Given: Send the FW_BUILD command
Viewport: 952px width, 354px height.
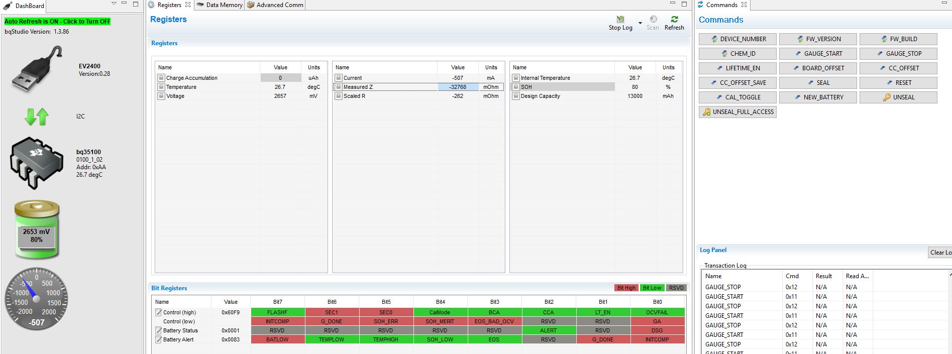Looking at the screenshot, I should (x=898, y=39).
